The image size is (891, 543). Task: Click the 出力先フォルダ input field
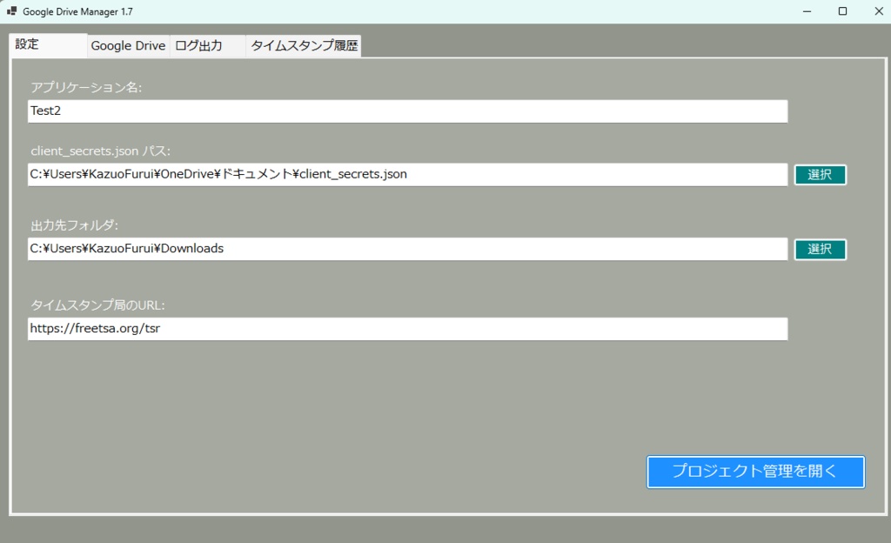pos(407,249)
